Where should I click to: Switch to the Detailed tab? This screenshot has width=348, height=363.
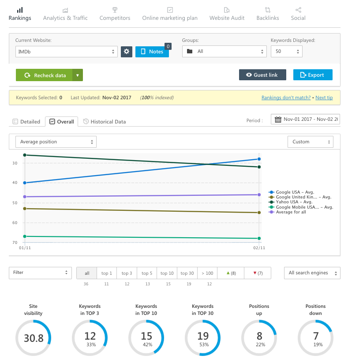coord(26,122)
